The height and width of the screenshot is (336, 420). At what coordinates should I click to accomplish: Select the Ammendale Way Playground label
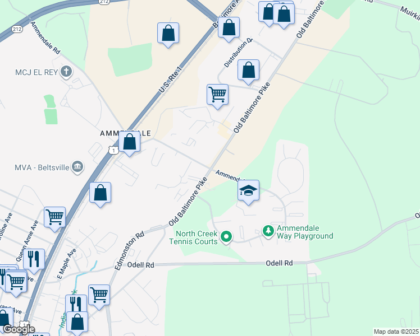[305, 232]
